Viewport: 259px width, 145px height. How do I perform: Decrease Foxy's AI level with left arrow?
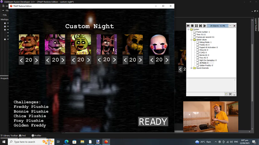[99, 60]
